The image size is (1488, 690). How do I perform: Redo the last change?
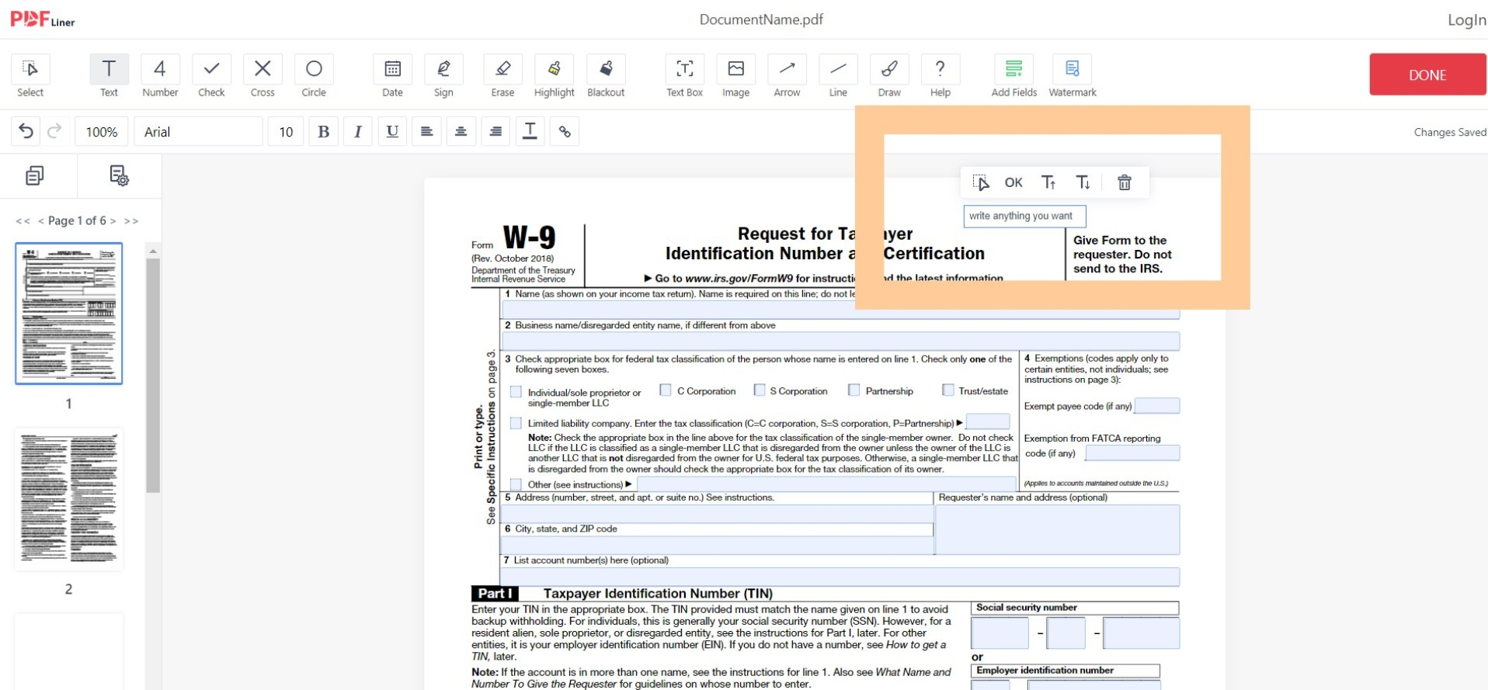pyautogui.click(x=54, y=131)
